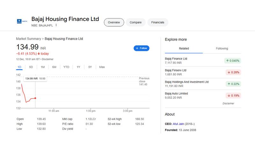Image resolution: width=255 pixels, height=143 pixels.
Task: Open the Disclaimer link under related stocks
Action: click(x=228, y=104)
